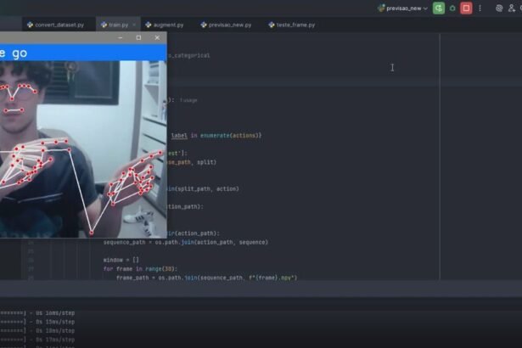The image size is (522, 348).
Task: Close the train.py tab
Action: point(136,25)
